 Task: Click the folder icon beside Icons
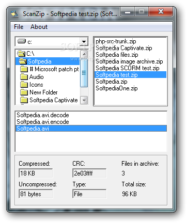(x=24, y=85)
